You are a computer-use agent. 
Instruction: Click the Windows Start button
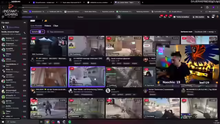[x=3, y=122]
